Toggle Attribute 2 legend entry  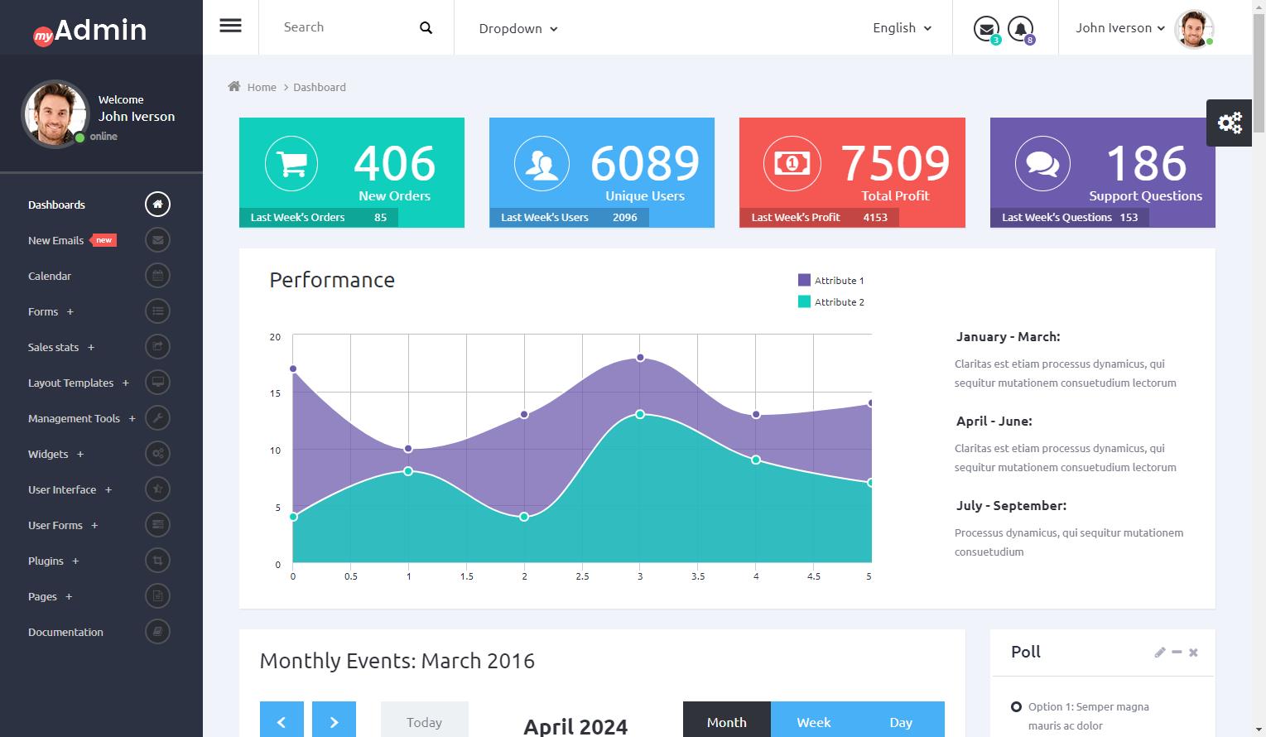[830, 301]
